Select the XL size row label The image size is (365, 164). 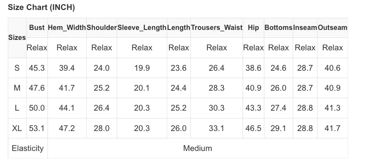click(x=17, y=128)
